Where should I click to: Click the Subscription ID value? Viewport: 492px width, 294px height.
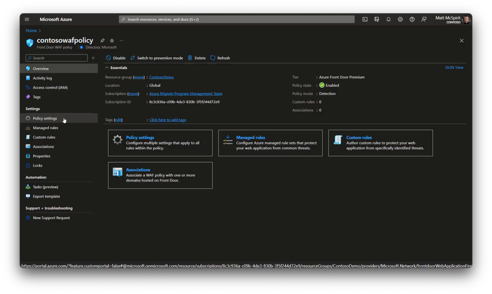[x=184, y=102]
